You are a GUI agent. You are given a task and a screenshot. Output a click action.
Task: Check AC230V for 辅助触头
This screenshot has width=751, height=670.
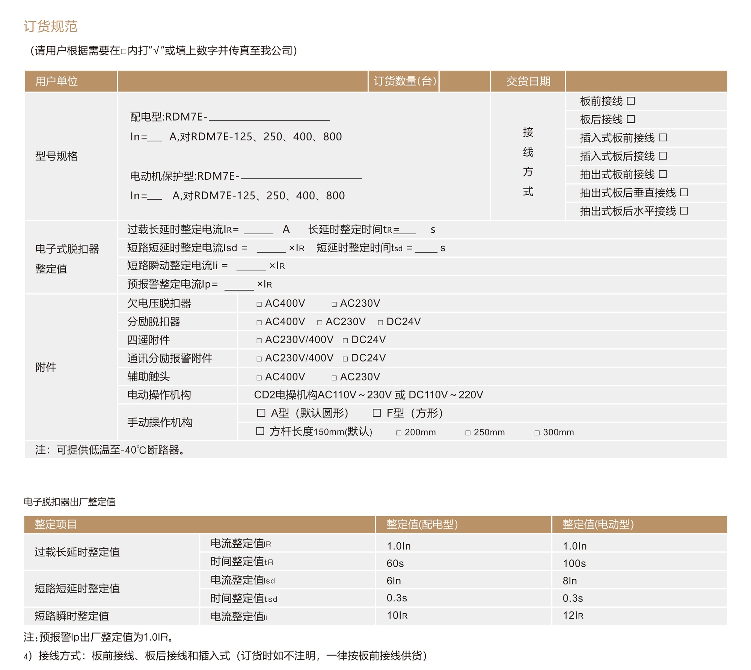pos(334,378)
